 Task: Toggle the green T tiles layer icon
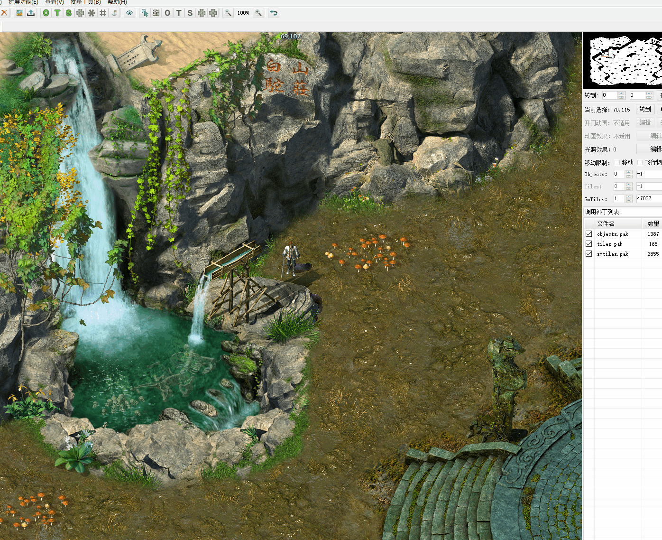pyautogui.click(x=57, y=13)
